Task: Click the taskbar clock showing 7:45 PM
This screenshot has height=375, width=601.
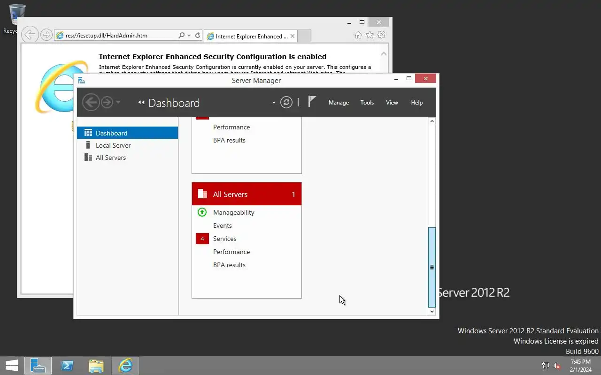Action: (580, 366)
